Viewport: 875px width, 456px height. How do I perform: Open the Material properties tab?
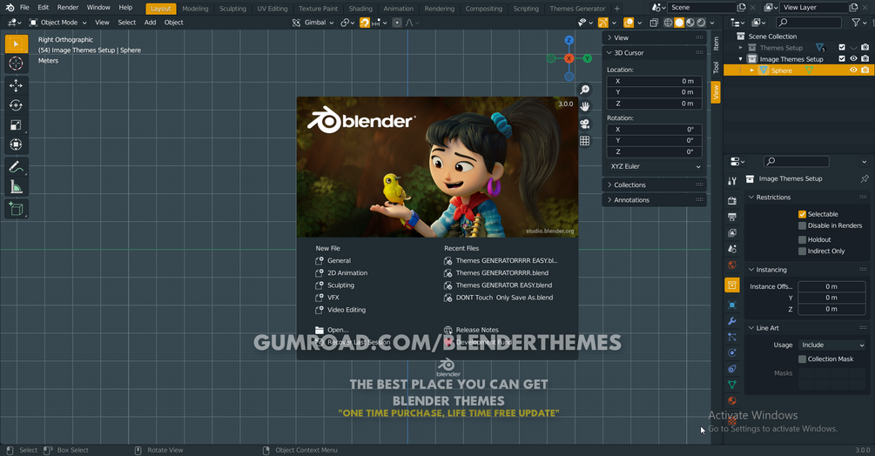coord(732,401)
